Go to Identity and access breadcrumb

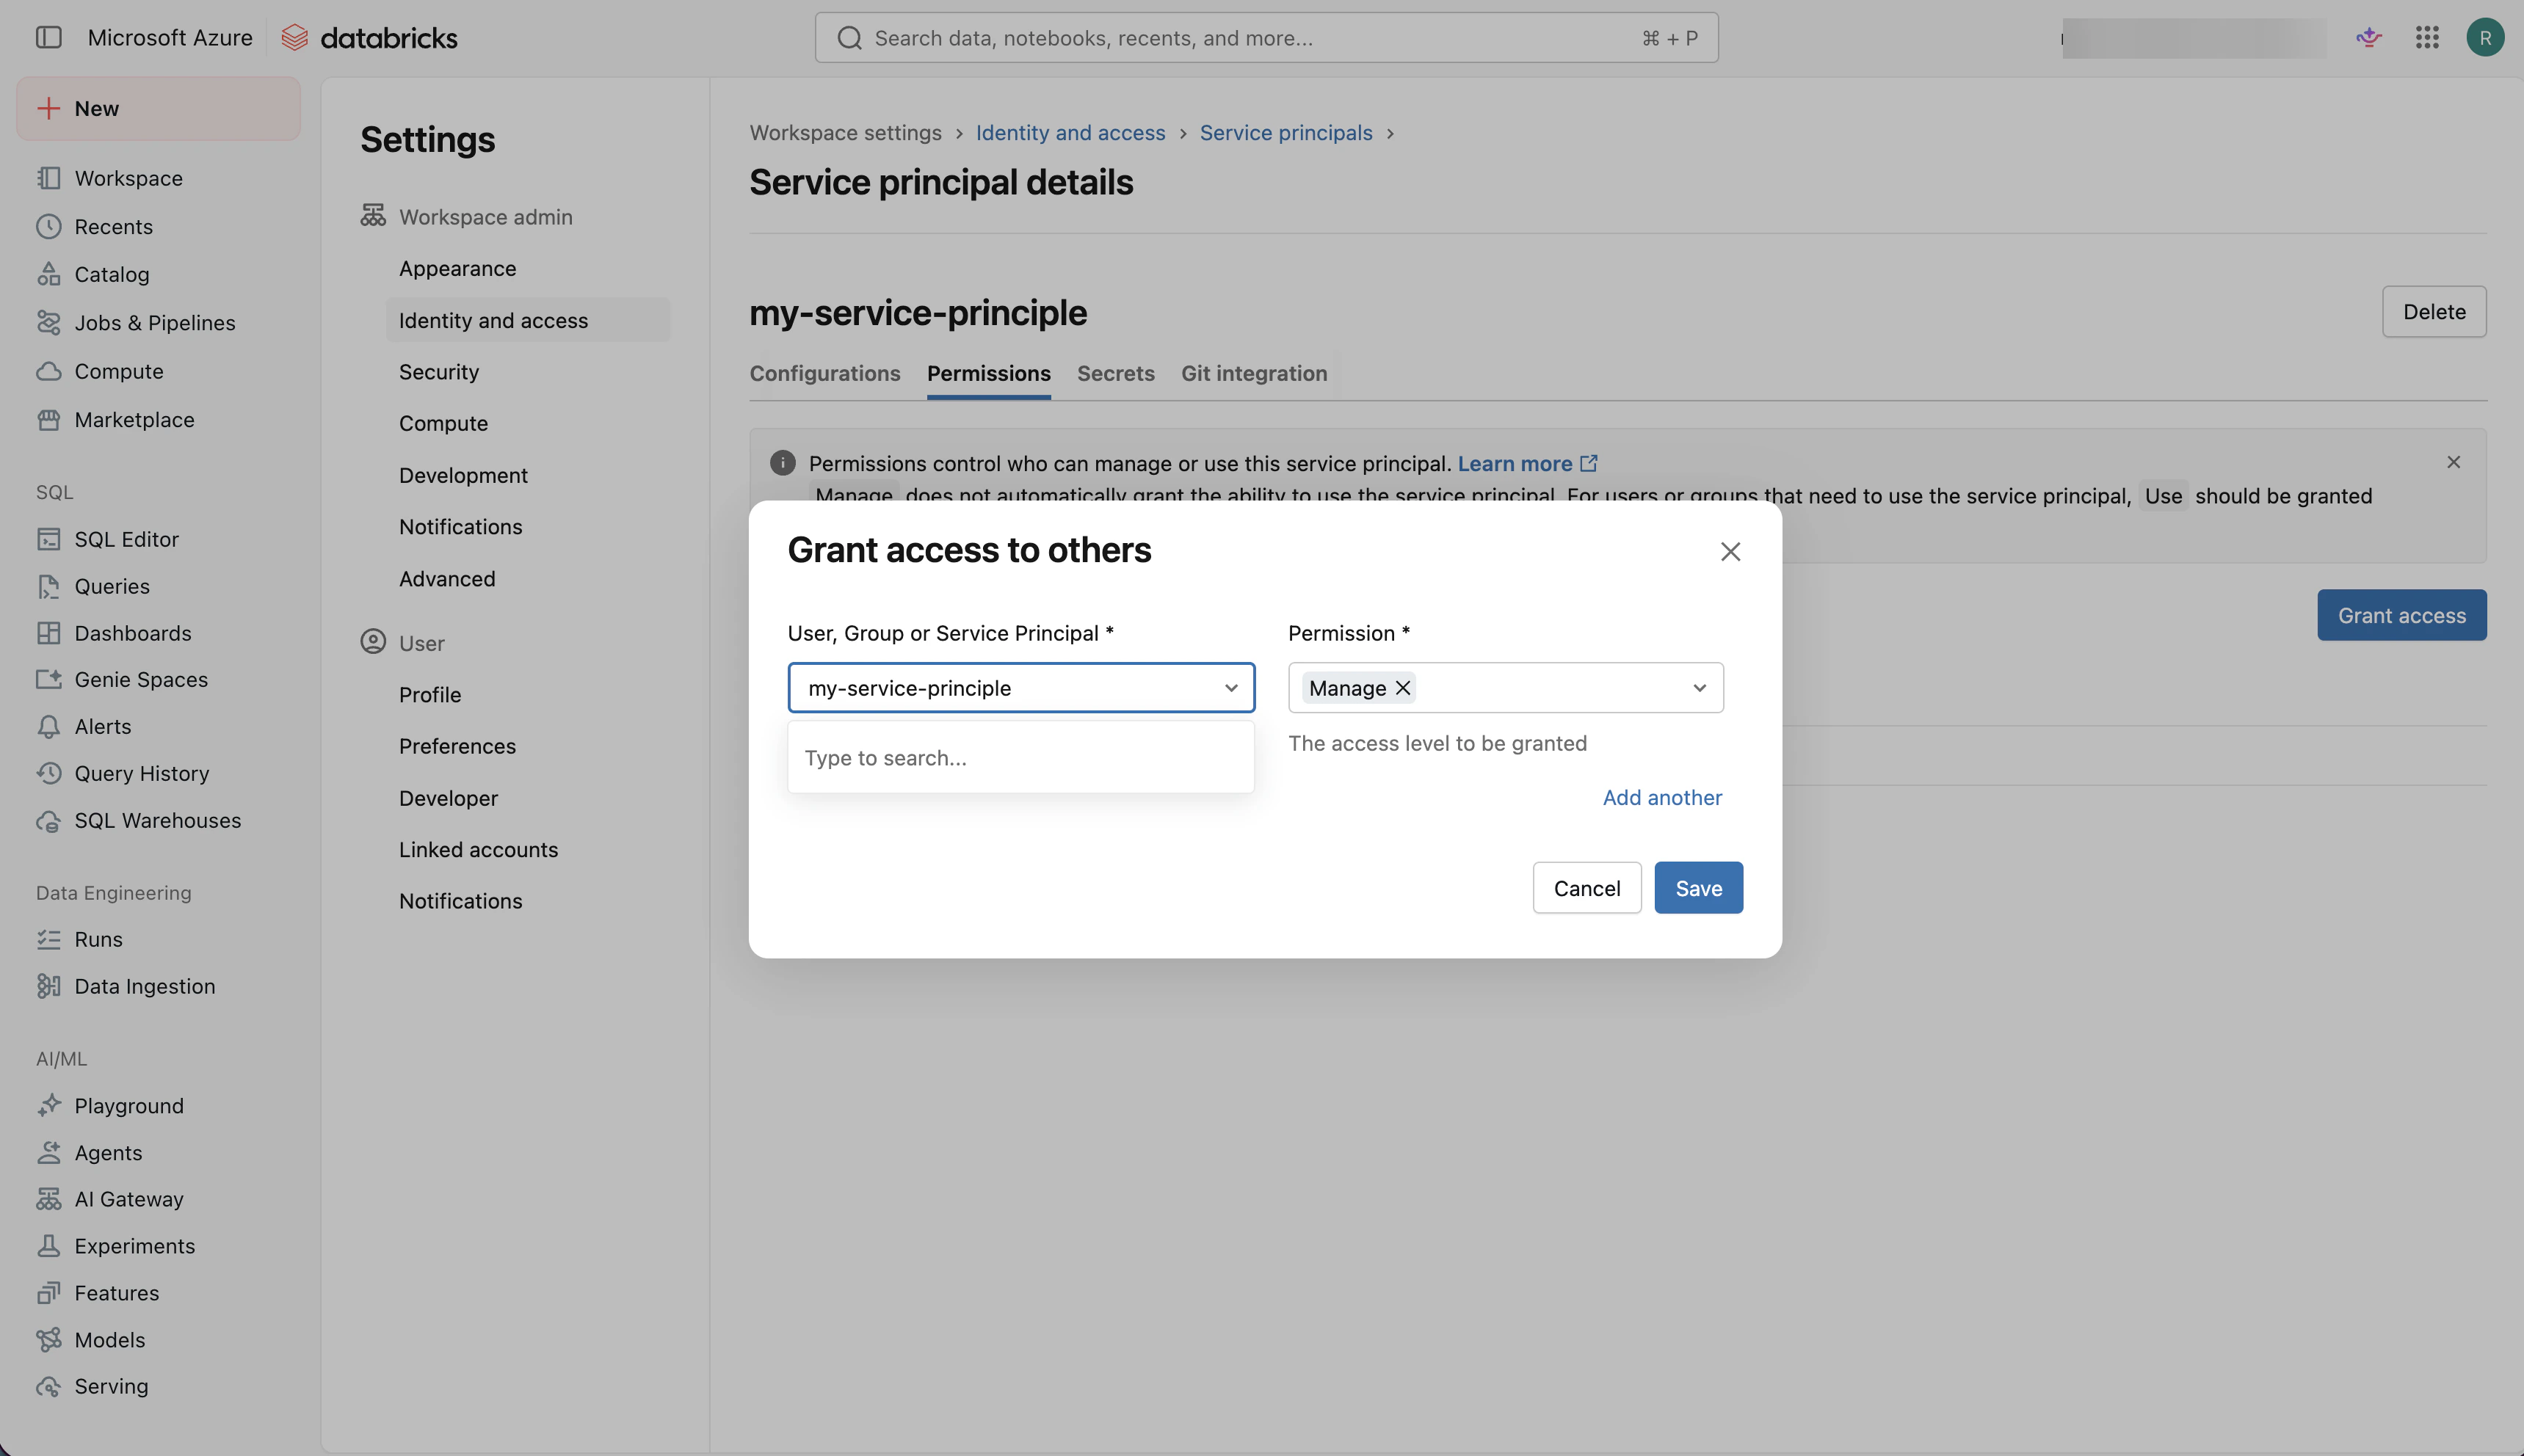[x=1070, y=133]
